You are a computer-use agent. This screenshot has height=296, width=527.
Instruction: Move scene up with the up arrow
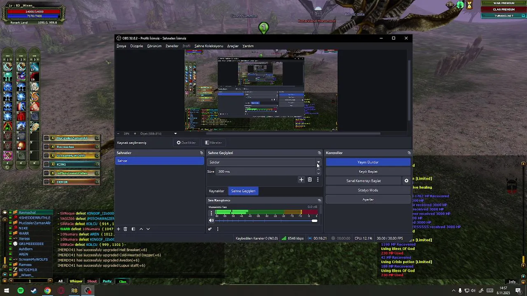[x=141, y=229]
